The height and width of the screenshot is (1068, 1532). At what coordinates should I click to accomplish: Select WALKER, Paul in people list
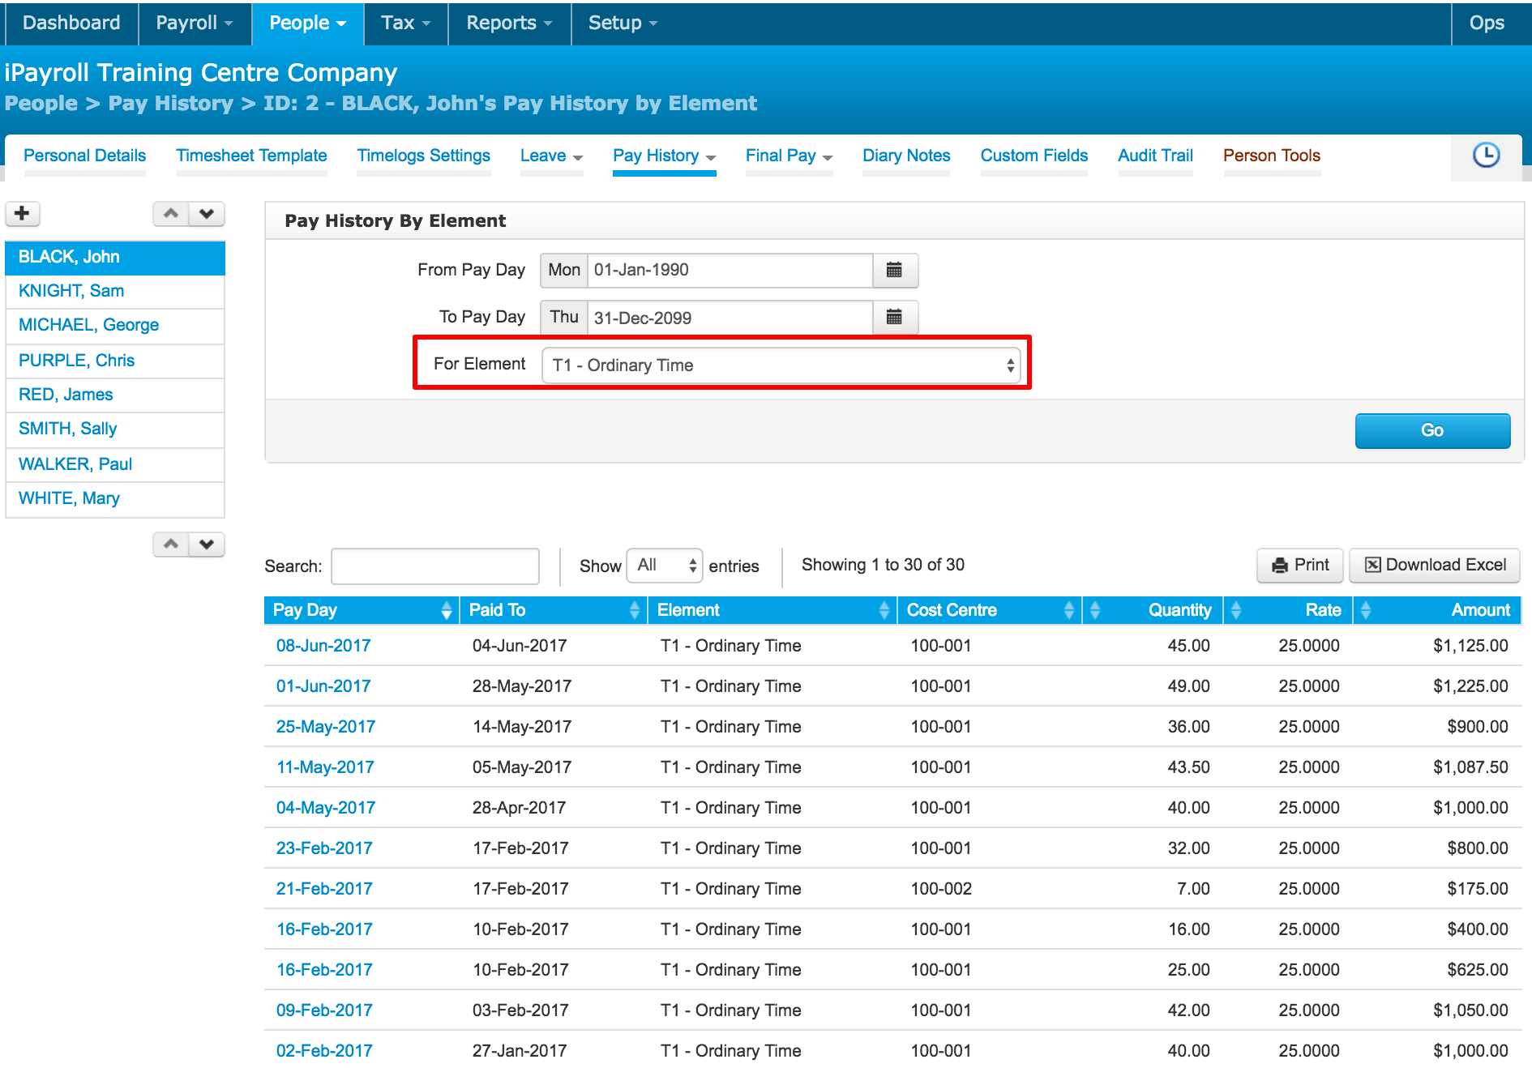pyautogui.click(x=115, y=464)
